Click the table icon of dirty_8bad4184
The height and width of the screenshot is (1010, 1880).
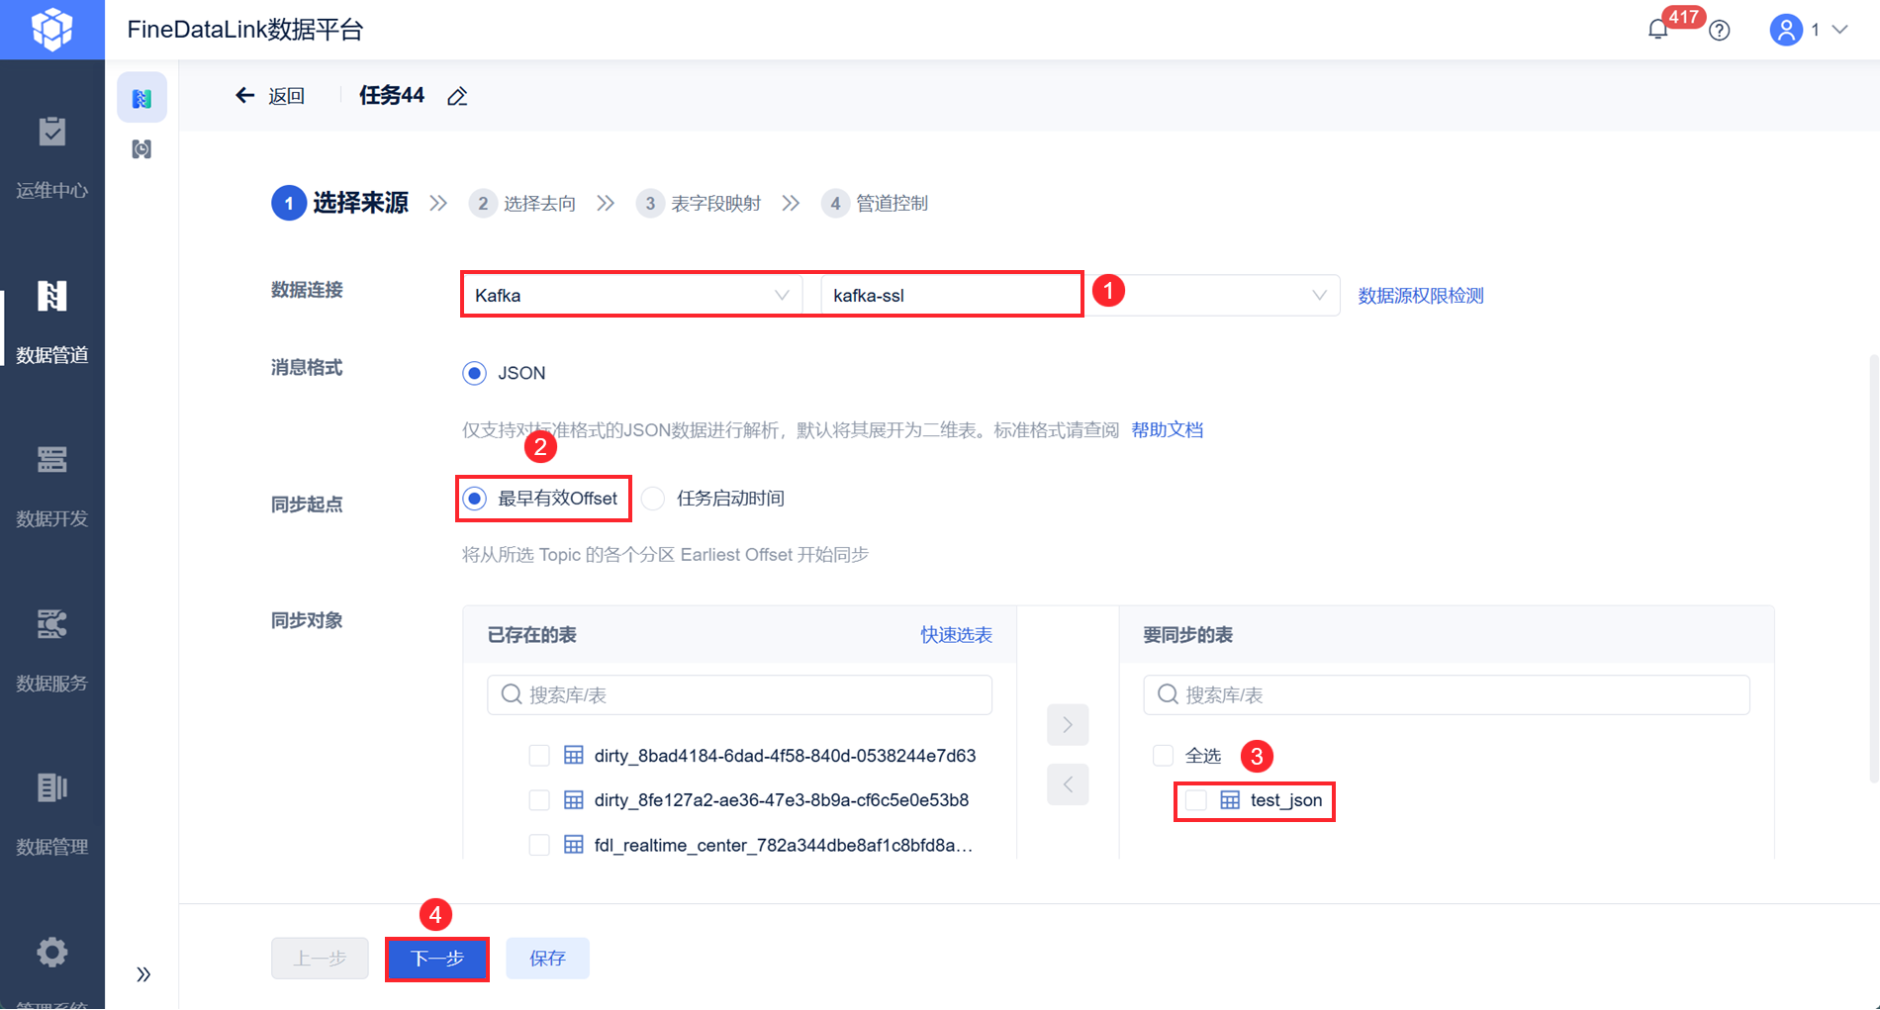click(573, 756)
